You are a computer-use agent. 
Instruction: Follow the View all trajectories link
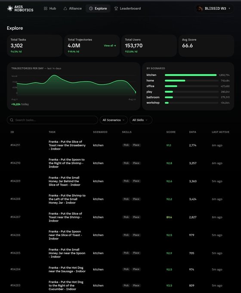[110, 46]
